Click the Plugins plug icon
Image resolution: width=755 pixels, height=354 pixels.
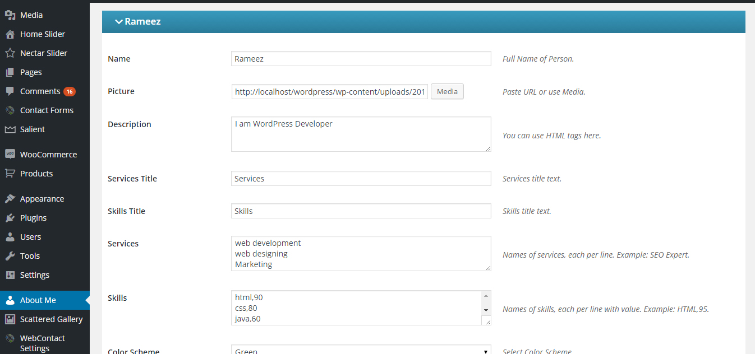(10, 218)
